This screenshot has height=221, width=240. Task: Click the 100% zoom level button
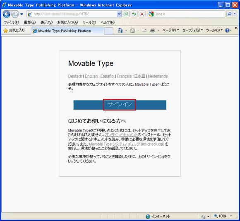[220, 216]
